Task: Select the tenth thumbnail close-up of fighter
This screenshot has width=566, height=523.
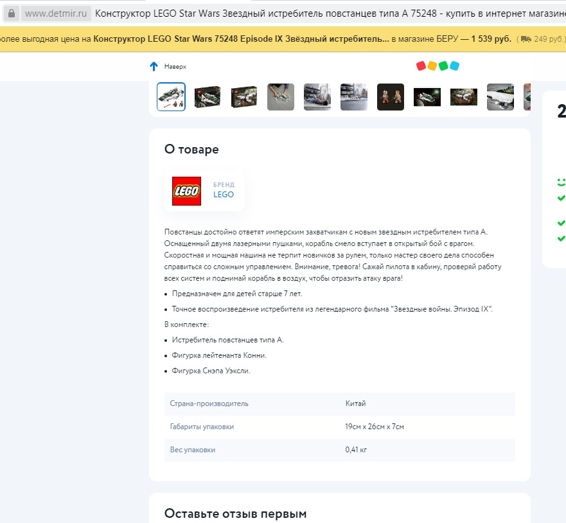Action: tap(500, 97)
